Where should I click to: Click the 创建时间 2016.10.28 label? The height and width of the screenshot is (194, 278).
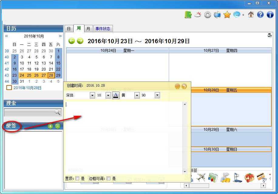coord(86,85)
